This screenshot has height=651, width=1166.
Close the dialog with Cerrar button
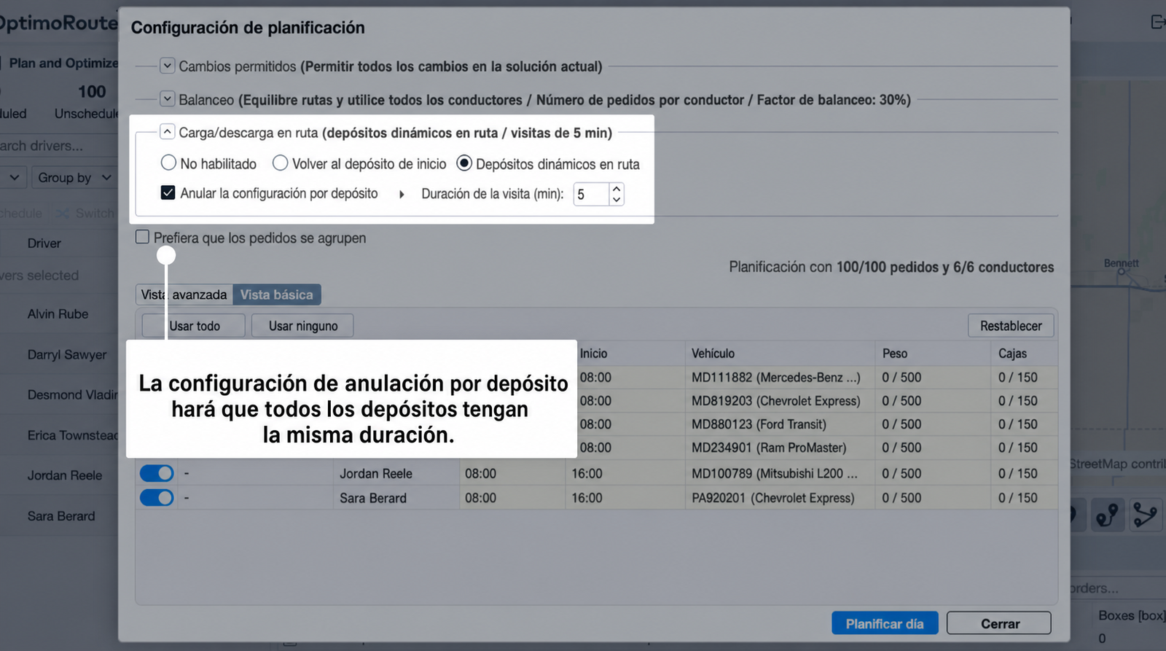999,623
